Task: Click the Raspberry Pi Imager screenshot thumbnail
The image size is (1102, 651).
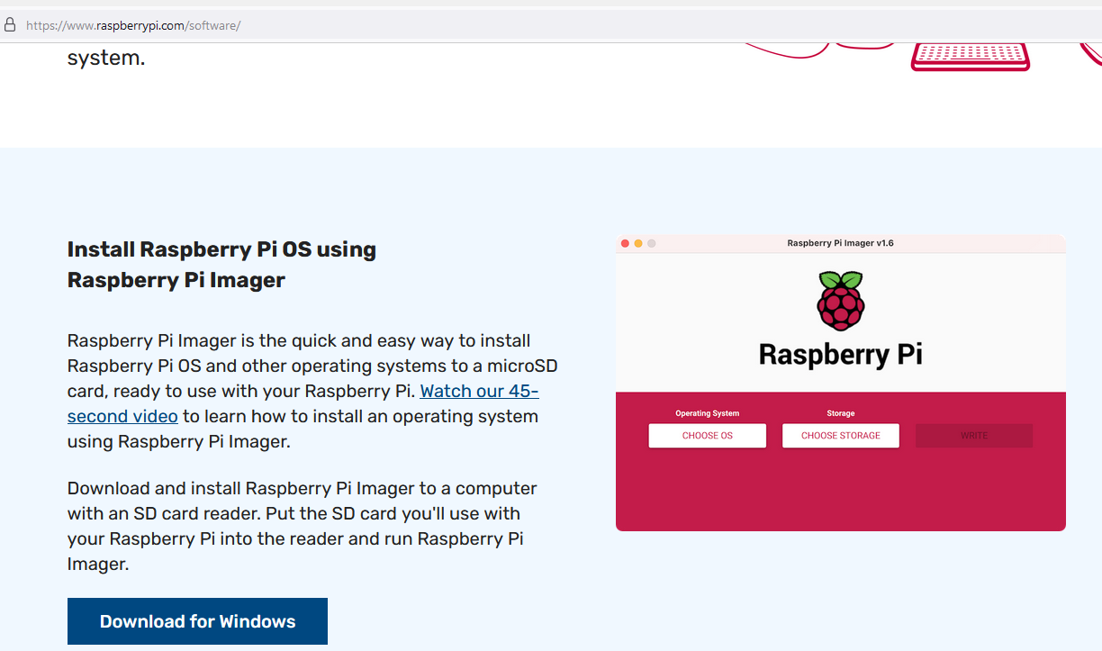Action: click(841, 383)
